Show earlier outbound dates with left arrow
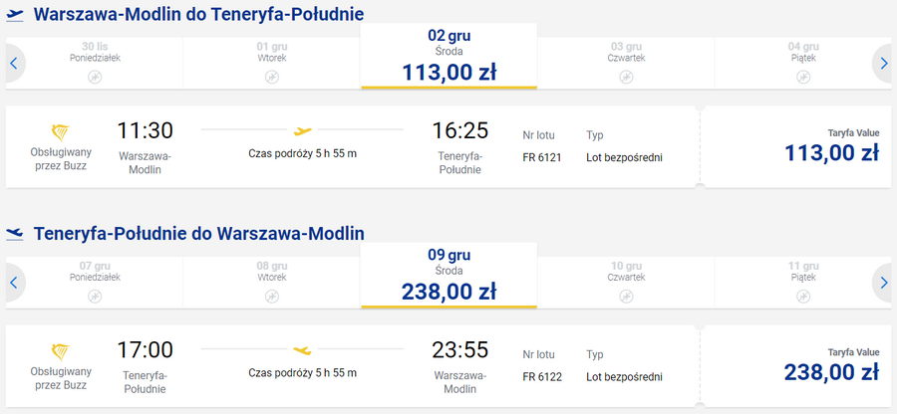This screenshot has height=414, width=897. (x=14, y=64)
